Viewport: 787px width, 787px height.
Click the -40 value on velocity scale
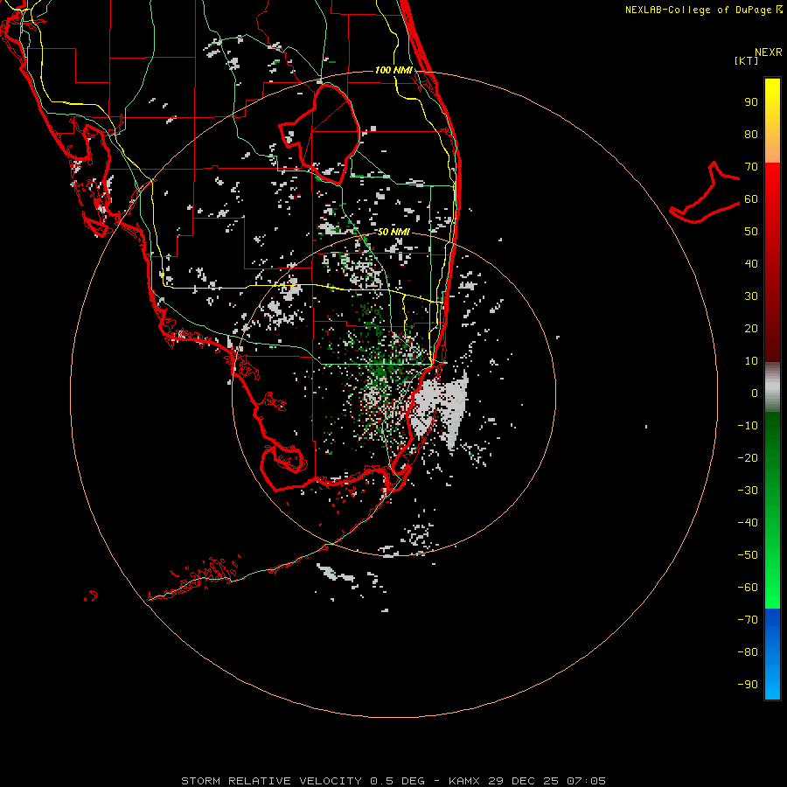(748, 523)
